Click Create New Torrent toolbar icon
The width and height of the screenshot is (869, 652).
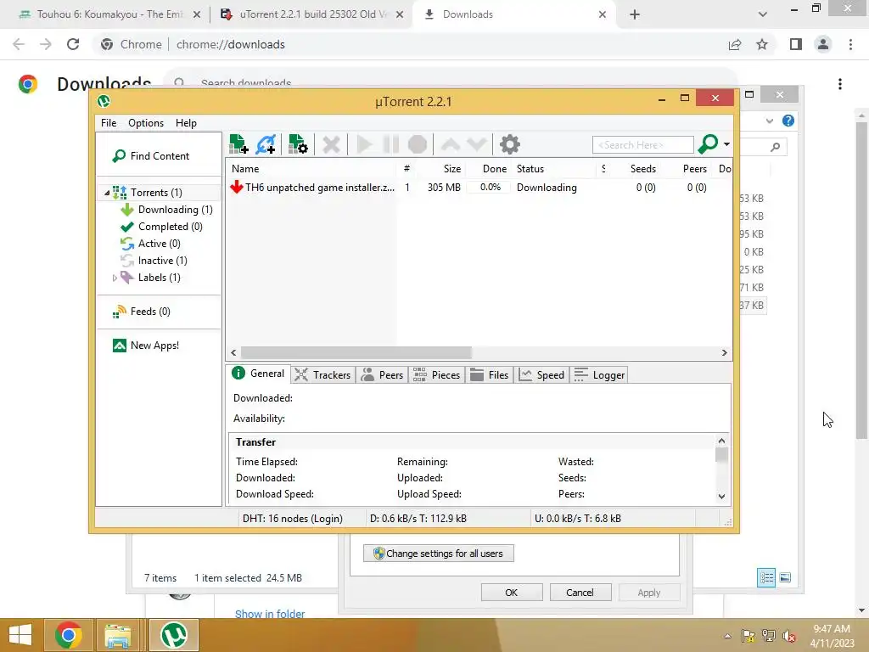point(298,144)
